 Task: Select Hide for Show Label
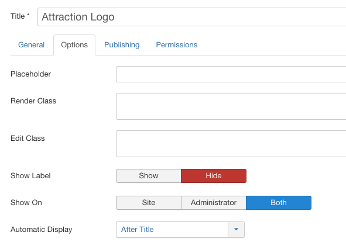(214, 176)
